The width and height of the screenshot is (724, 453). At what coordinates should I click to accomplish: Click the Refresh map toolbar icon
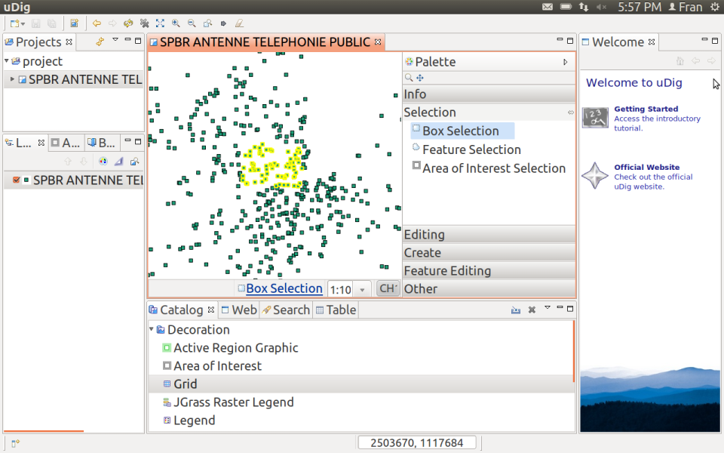[x=128, y=23]
